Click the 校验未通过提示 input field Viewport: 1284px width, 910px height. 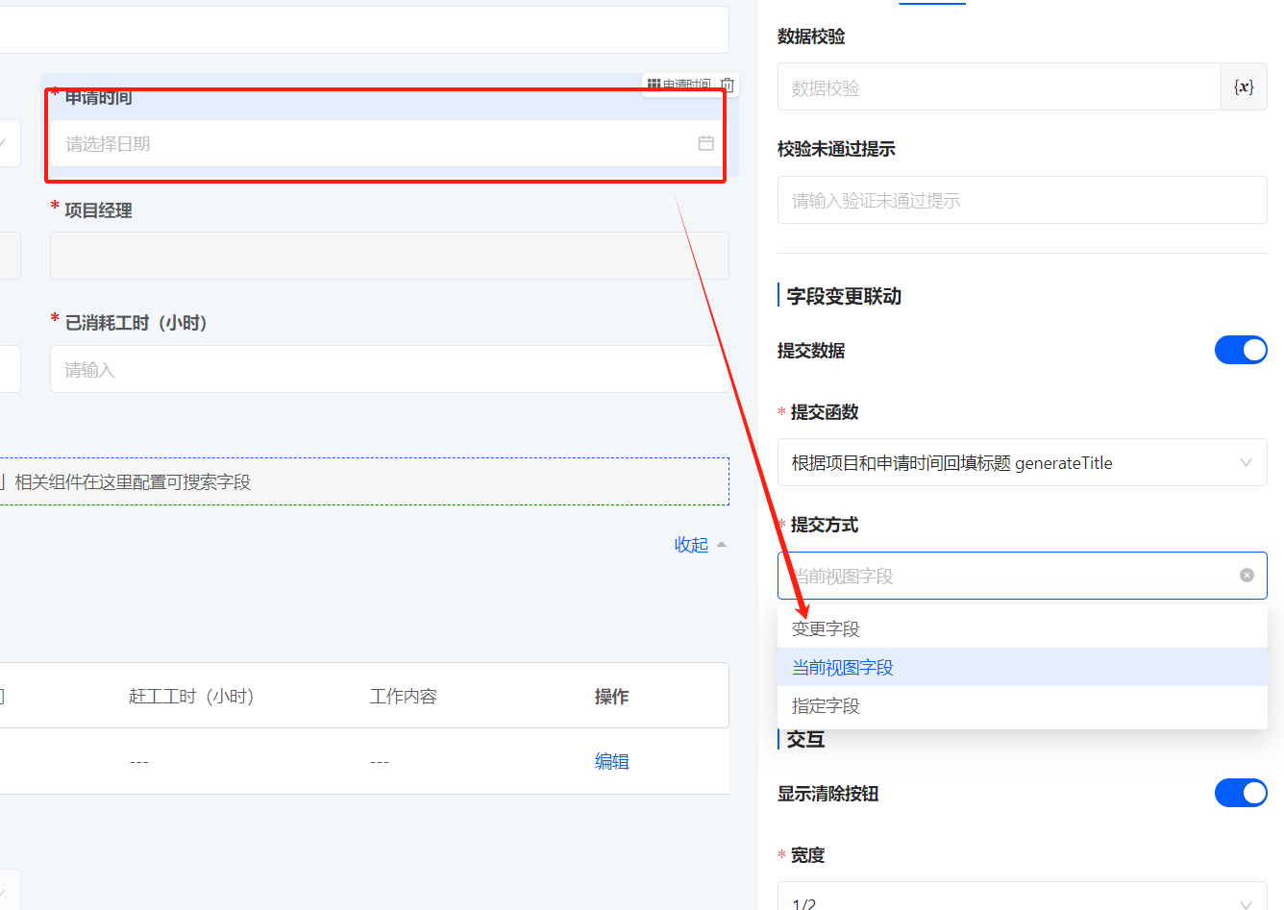[x=1023, y=200]
